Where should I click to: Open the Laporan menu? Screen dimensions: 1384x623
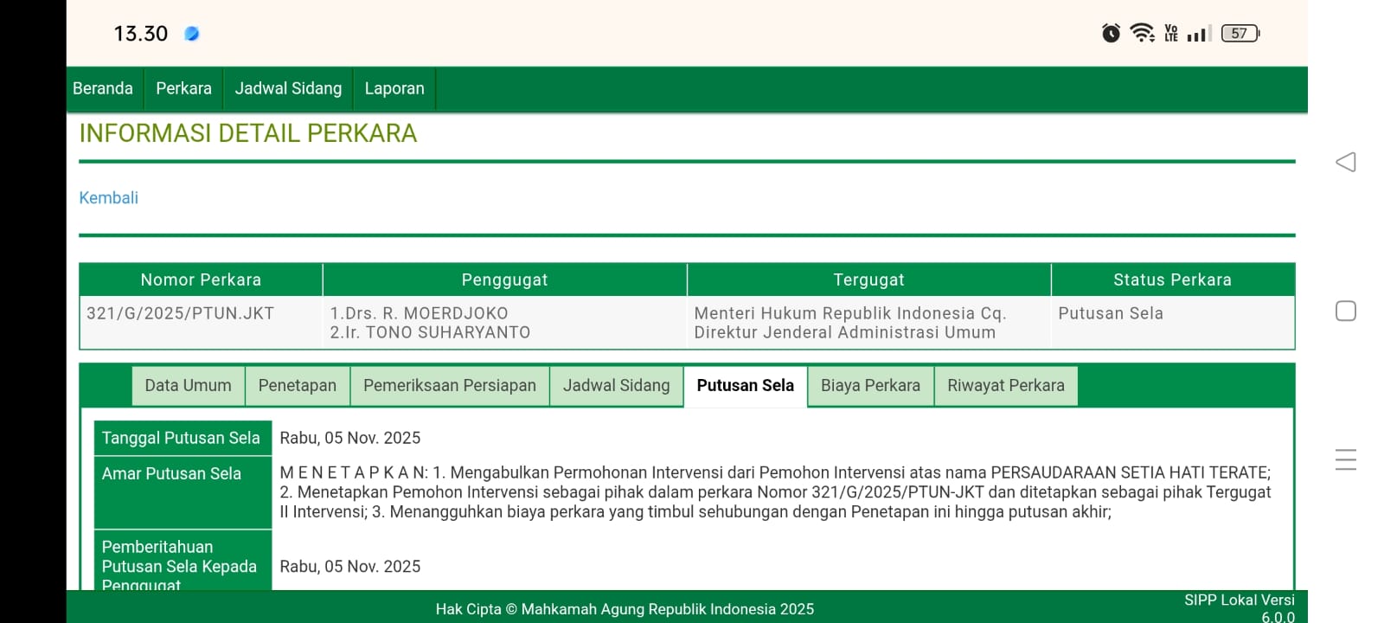tap(394, 88)
